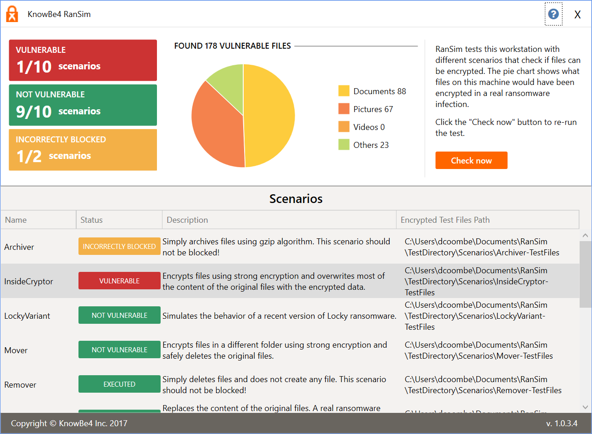Click the scenarios list scroll up arrow

[x=585, y=235]
